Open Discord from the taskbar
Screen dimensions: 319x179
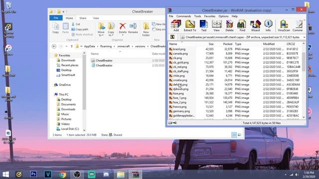pyautogui.click(x=106, y=175)
